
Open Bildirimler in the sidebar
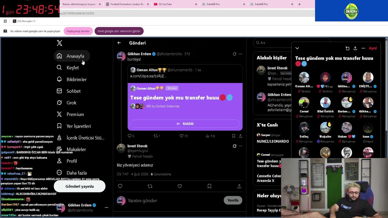click(x=72, y=79)
